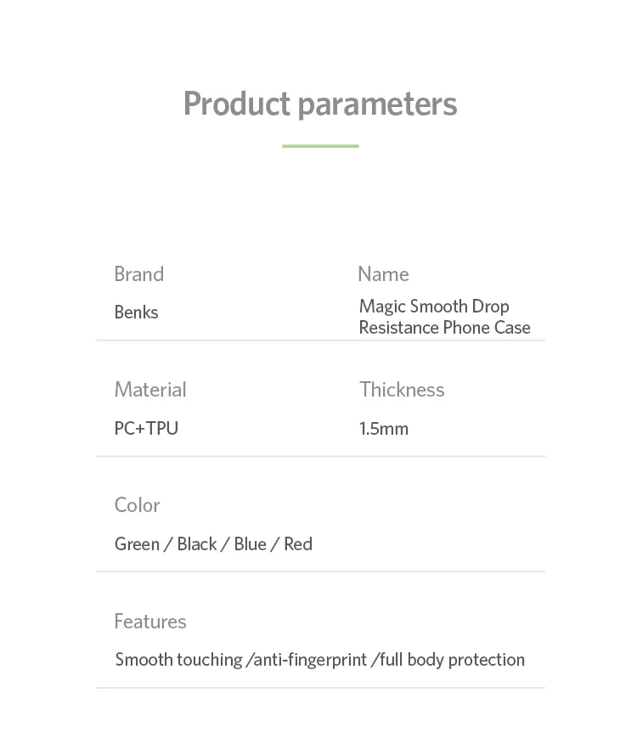Select the Name label
The width and height of the screenshot is (637, 732).
(x=383, y=274)
